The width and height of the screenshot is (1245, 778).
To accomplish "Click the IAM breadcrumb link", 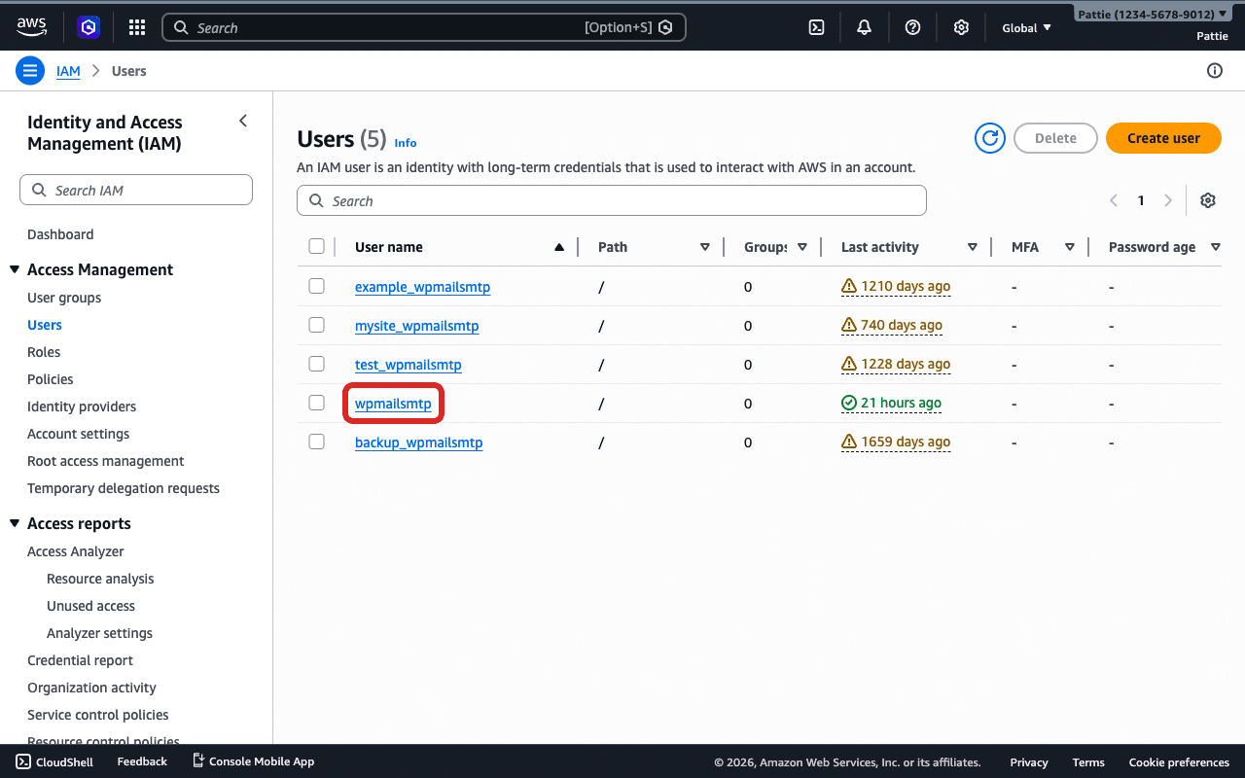I will click(x=68, y=71).
